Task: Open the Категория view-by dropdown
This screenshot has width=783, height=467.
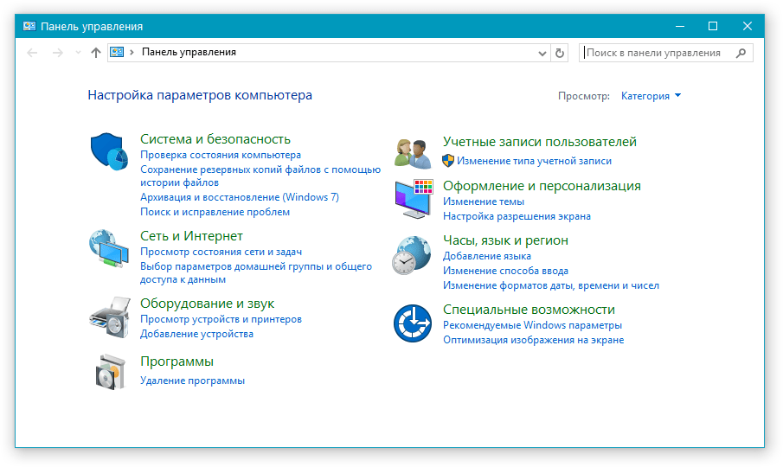Action: pos(651,96)
